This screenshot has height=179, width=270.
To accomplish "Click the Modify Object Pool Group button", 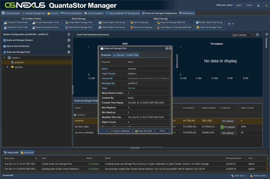I will click(x=209, y=23).
